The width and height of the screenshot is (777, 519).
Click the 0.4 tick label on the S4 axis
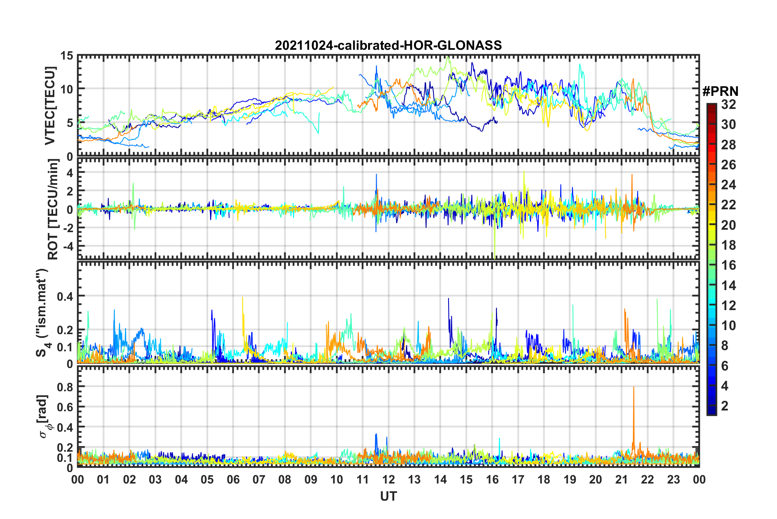point(65,296)
